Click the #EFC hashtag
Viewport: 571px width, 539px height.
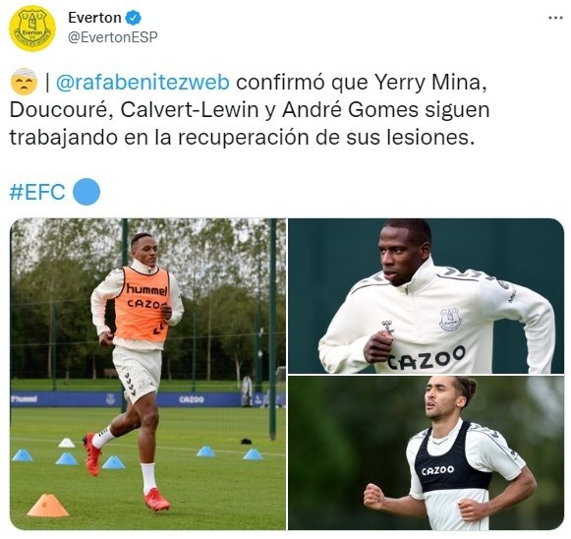[37, 192]
